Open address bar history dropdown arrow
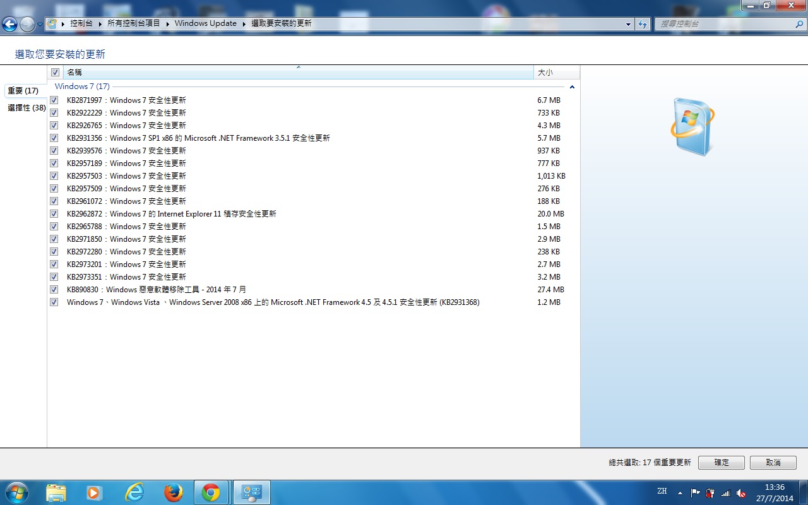This screenshot has width=808, height=505. [x=628, y=24]
